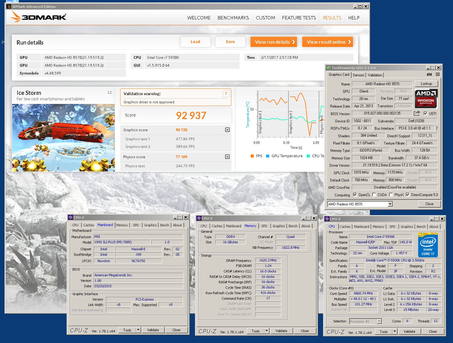453x343 pixels.
Task: Open the CUSTOM menu in 3DMark
Action: pyautogui.click(x=265, y=18)
